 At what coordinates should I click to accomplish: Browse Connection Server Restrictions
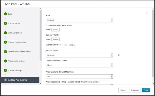(55, 30)
